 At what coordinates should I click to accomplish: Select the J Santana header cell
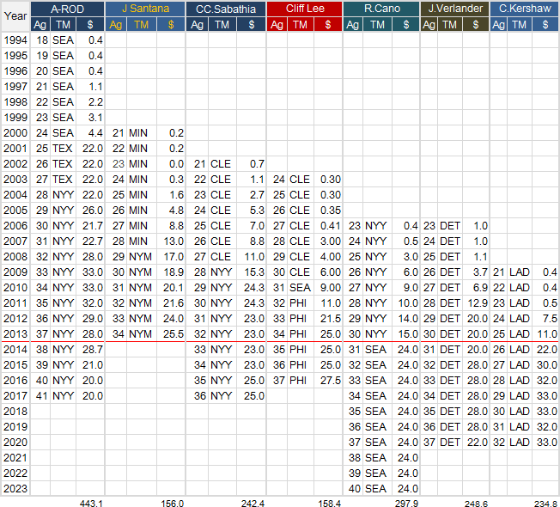pos(145,9)
